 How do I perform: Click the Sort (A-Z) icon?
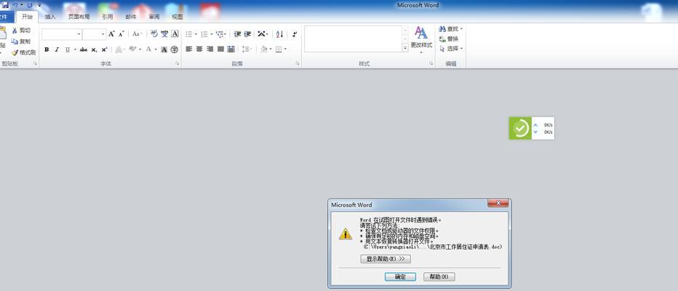point(279,33)
